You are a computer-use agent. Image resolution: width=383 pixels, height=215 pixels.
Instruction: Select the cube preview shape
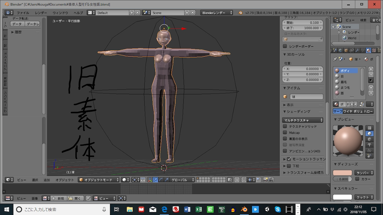tap(370, 139)
